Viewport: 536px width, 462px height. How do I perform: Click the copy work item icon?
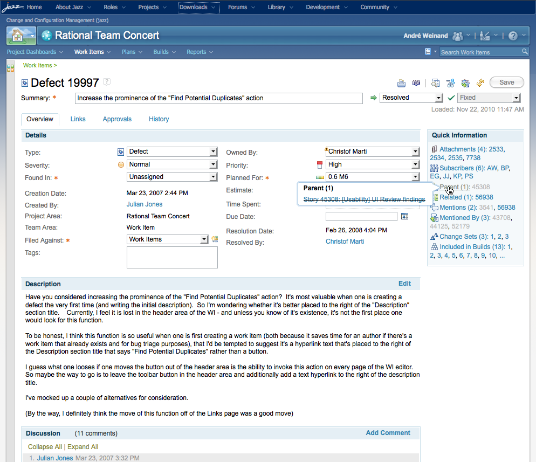coord(465,83)
